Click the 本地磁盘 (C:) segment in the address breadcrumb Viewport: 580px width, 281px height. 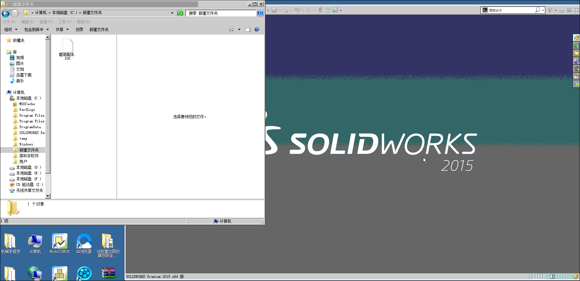(x=65, y=13)
